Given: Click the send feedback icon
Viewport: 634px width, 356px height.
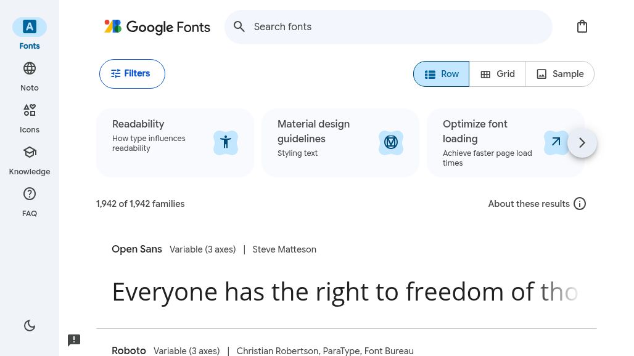Looking at the screenshot, I should click(74, 340).
